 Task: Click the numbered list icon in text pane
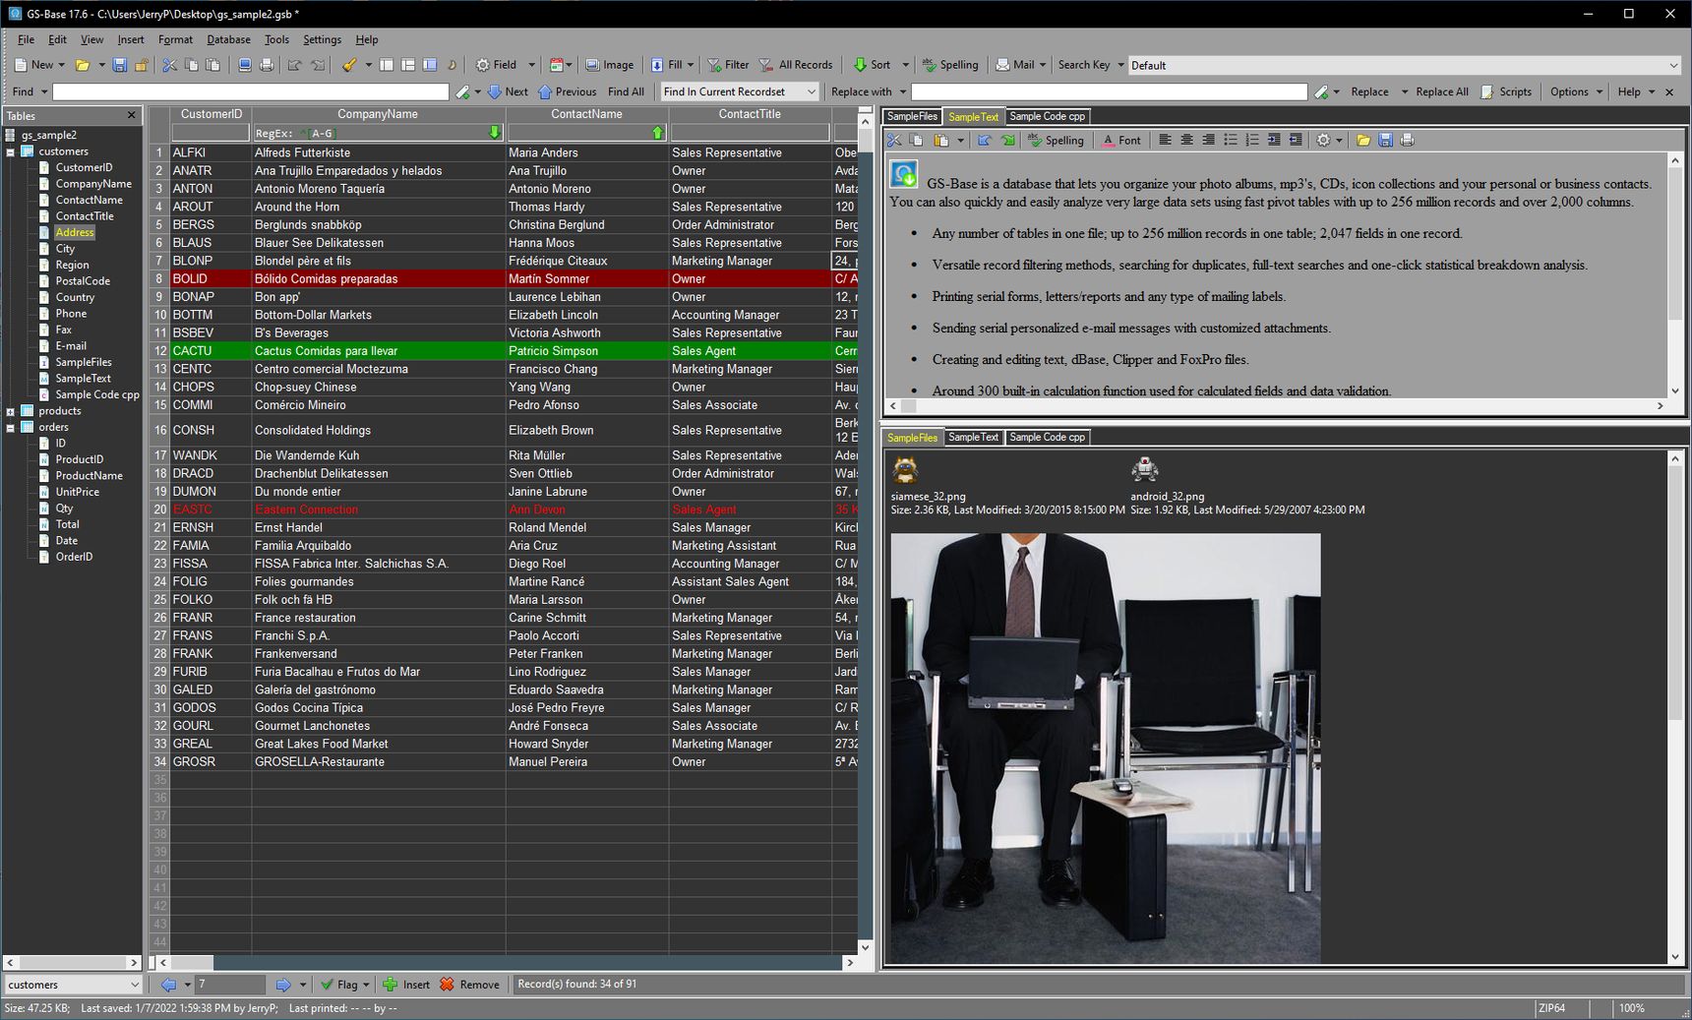coord(1252,141)
